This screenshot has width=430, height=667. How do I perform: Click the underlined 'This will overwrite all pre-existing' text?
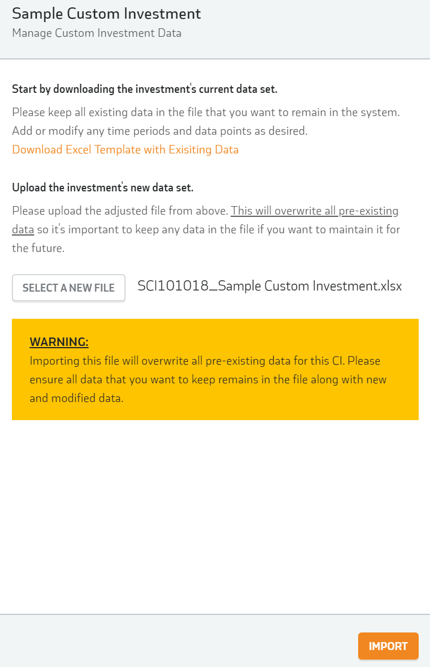315,211
